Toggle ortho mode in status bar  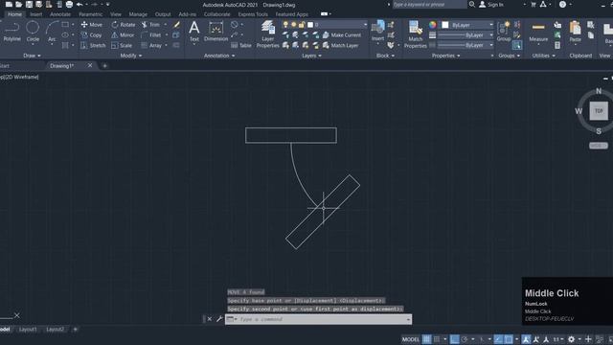point(454,339)
